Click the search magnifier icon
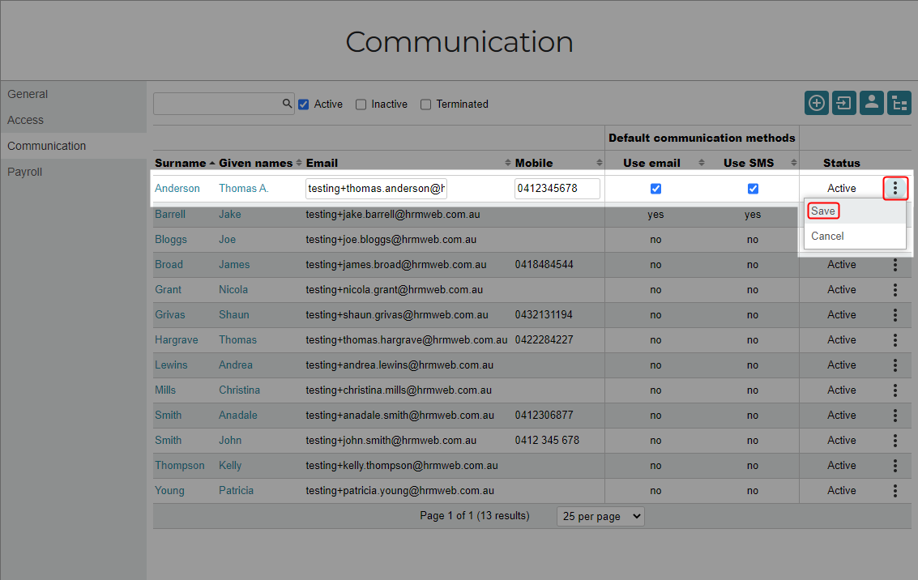This screenshot has width=918, height=580. click(287, 104)
